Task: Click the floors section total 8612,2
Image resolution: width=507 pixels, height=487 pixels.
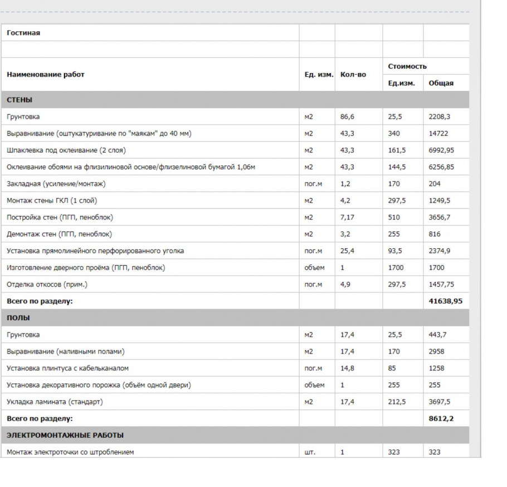Action: click(x=441, y=418)
